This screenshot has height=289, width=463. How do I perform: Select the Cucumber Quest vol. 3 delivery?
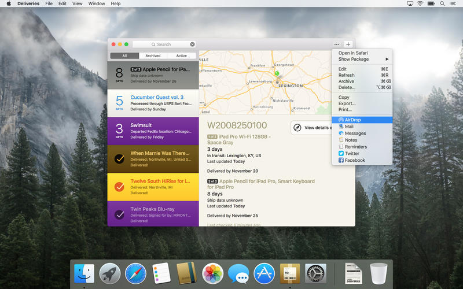coord(153,103)
